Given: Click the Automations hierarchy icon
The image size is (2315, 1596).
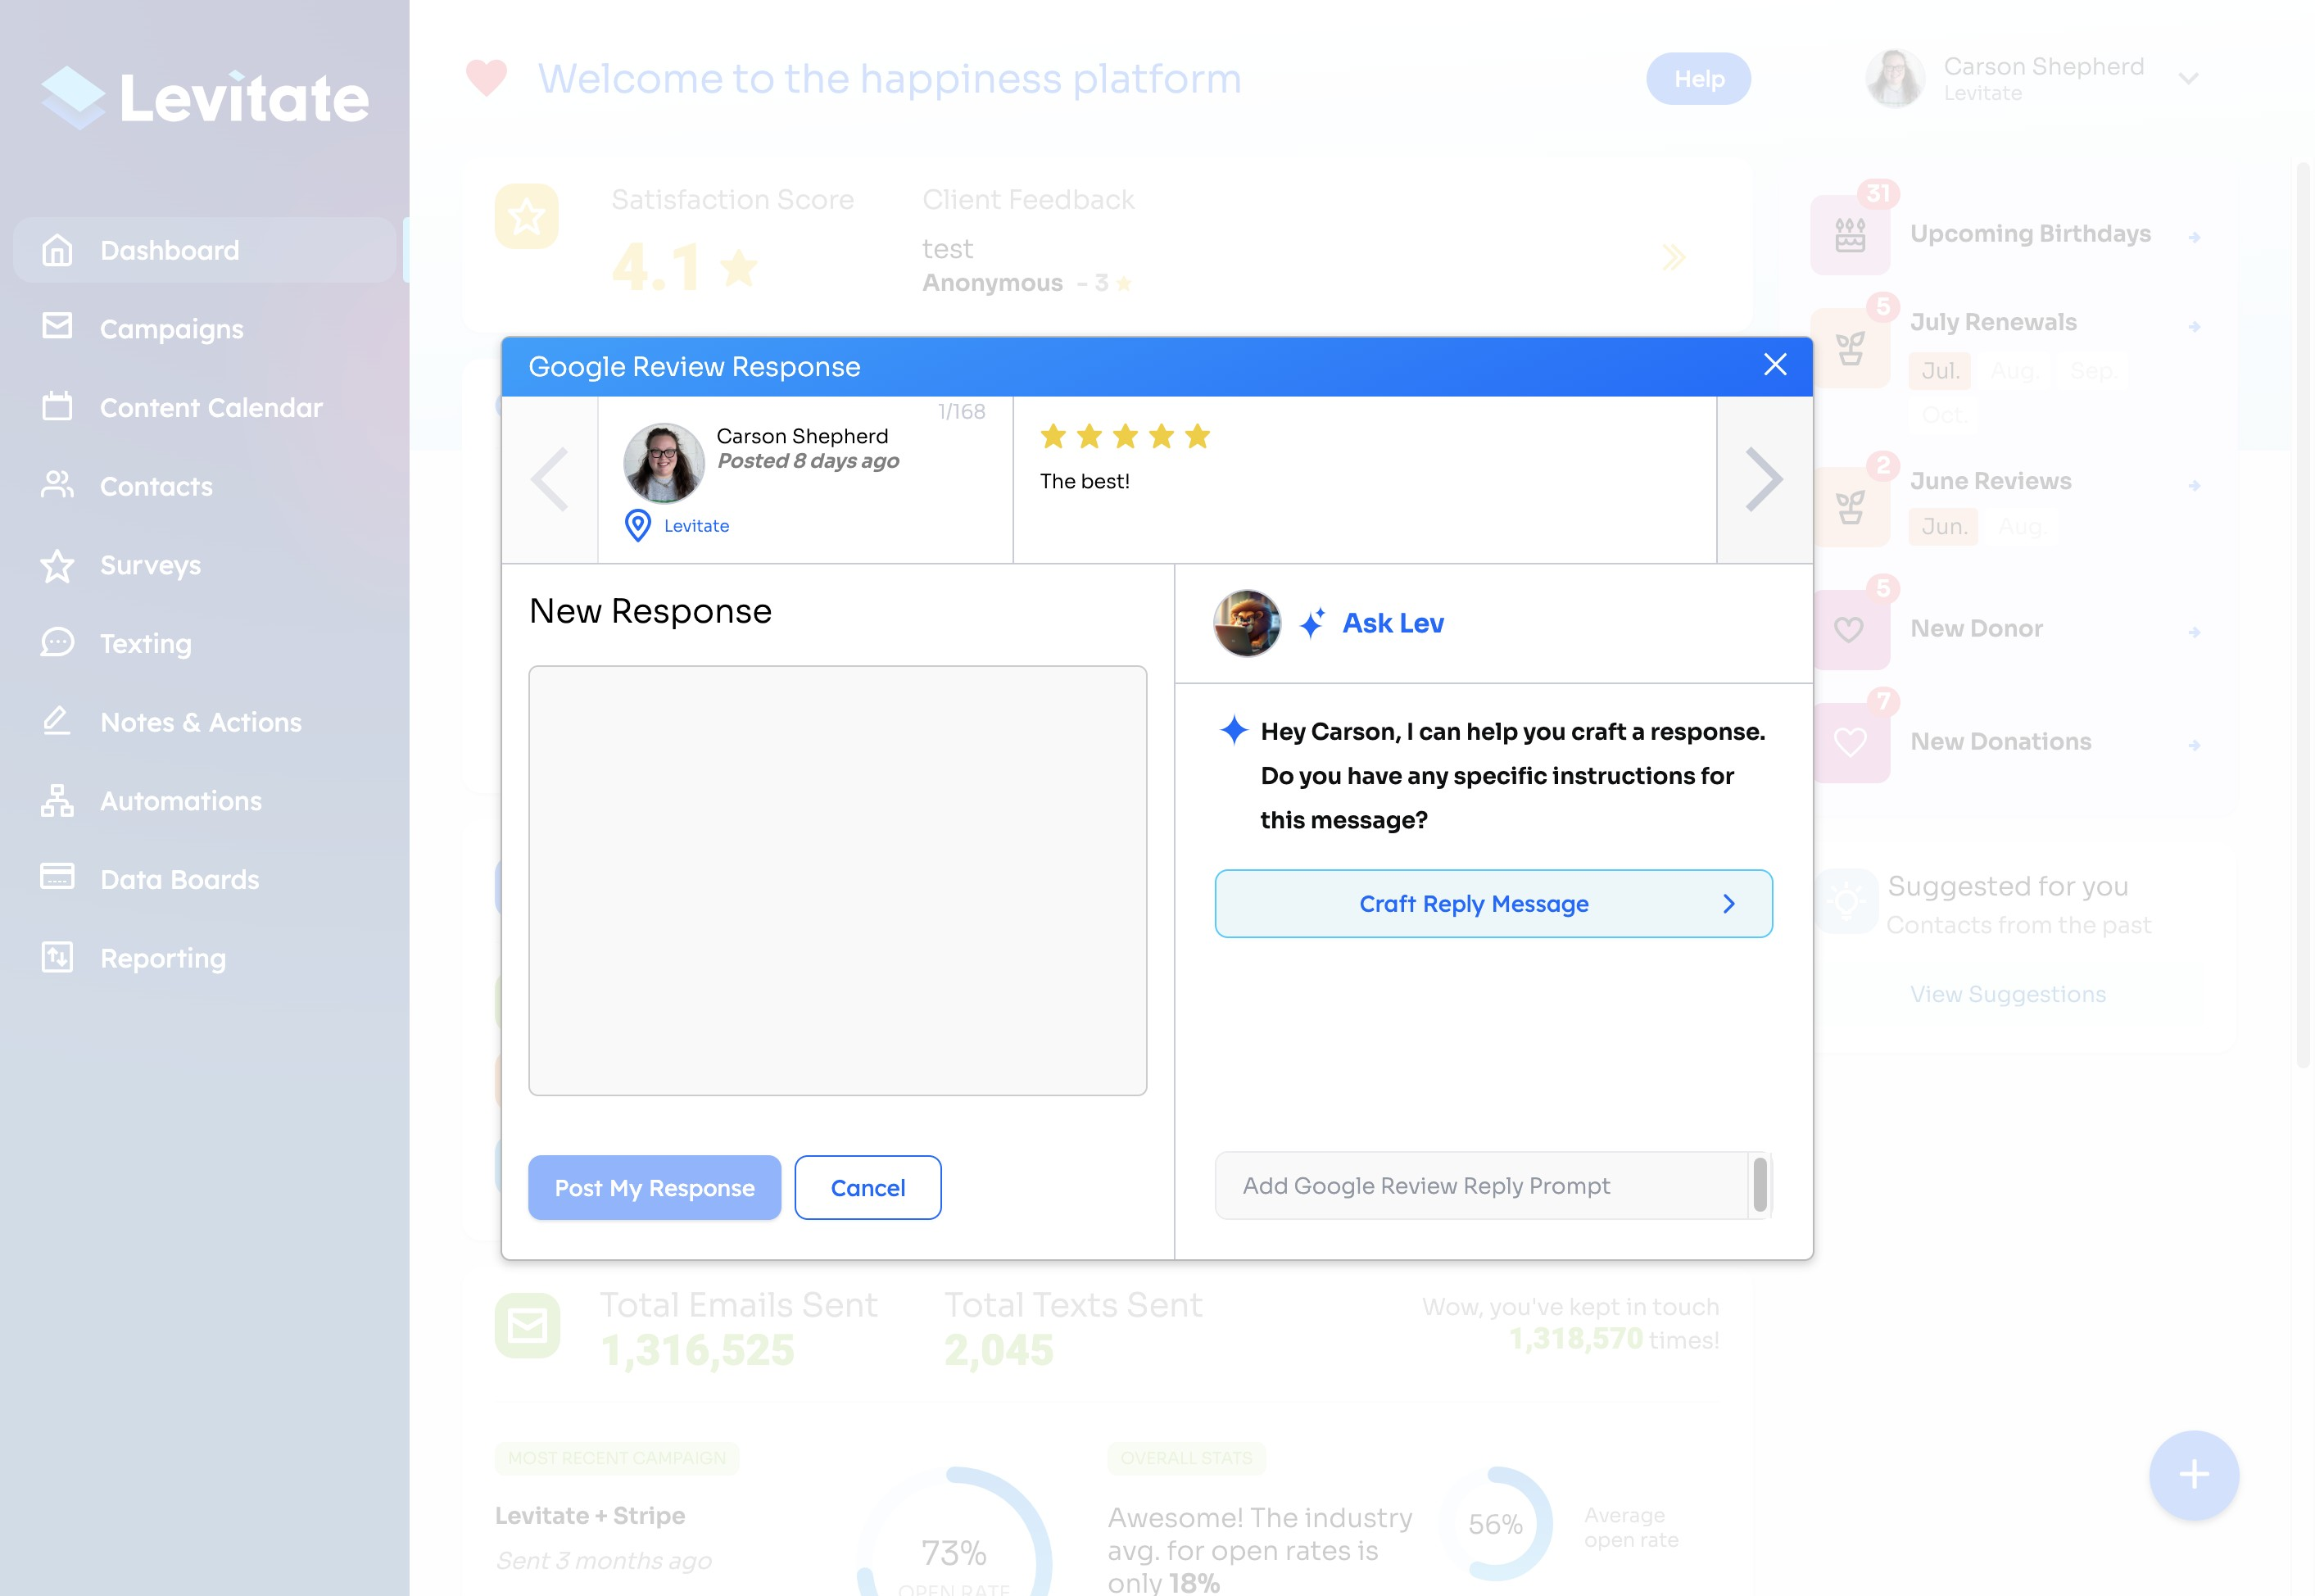Looking at the screenshot, I should [x=57, y=801].
